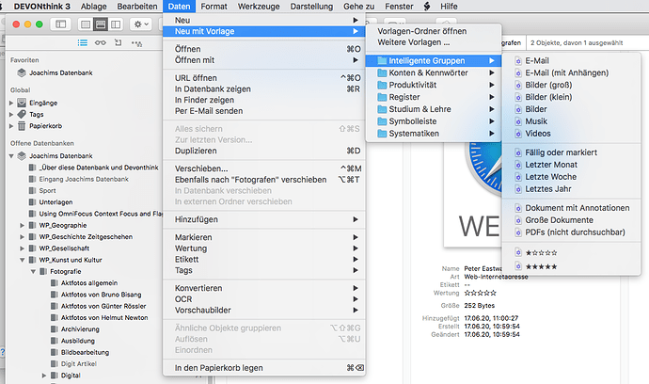This screenshot has width=649, height=384.
Task: Select the three-pane view layout icon
Action: 116,24
